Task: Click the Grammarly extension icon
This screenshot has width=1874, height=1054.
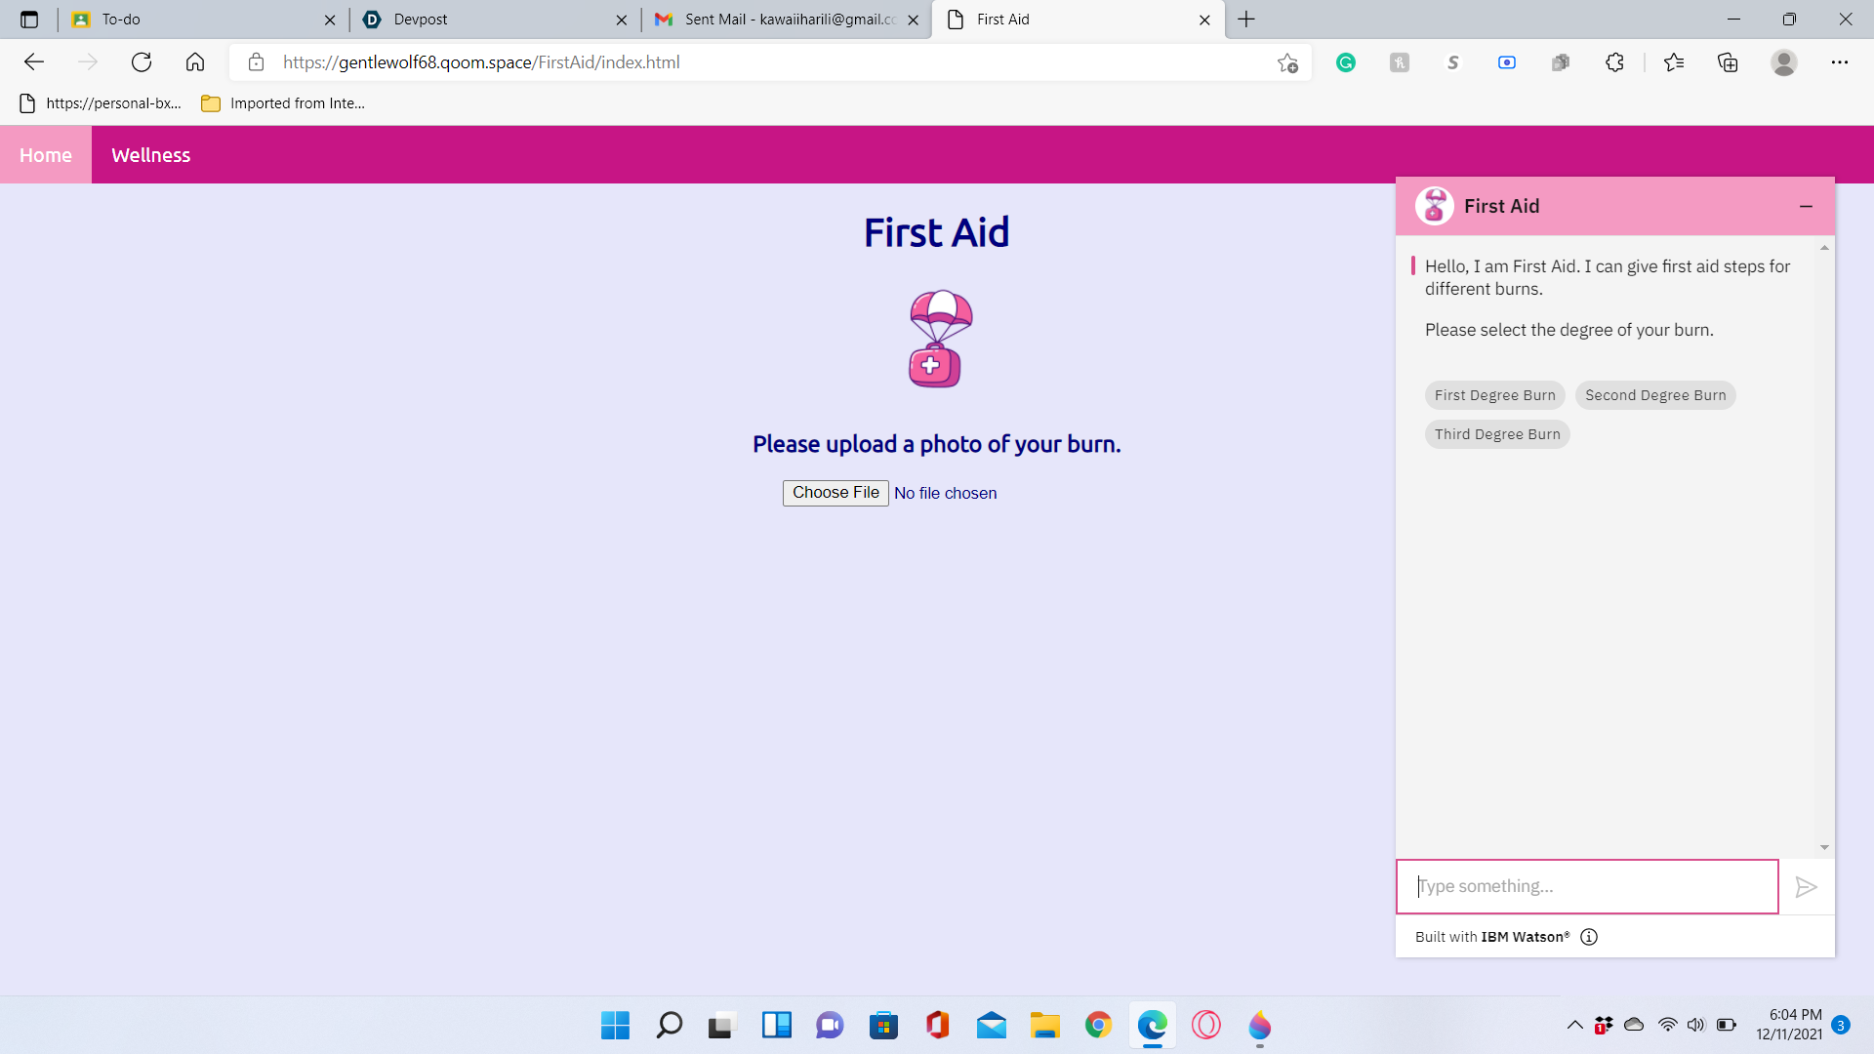Action: coord(1346,62)
